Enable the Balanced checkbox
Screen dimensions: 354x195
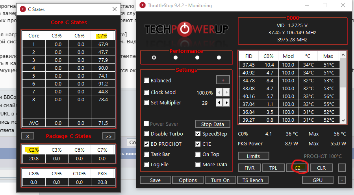coord(146,80)
